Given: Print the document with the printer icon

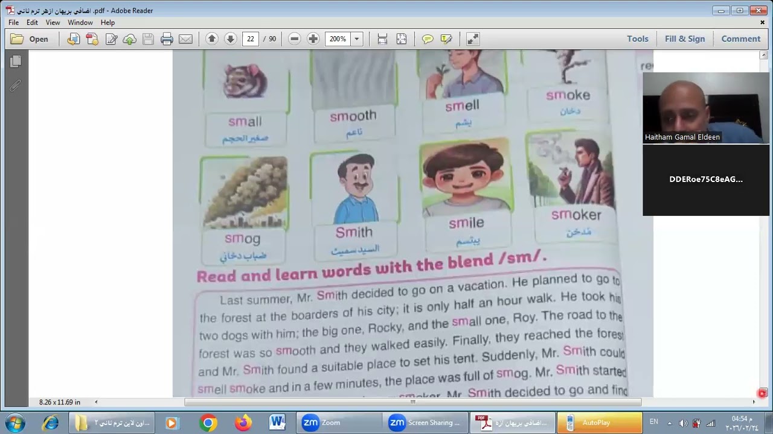Looking at the screenshot, I should [x=167, y=39].
